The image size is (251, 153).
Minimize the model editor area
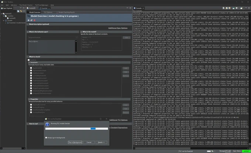[127, 8]
